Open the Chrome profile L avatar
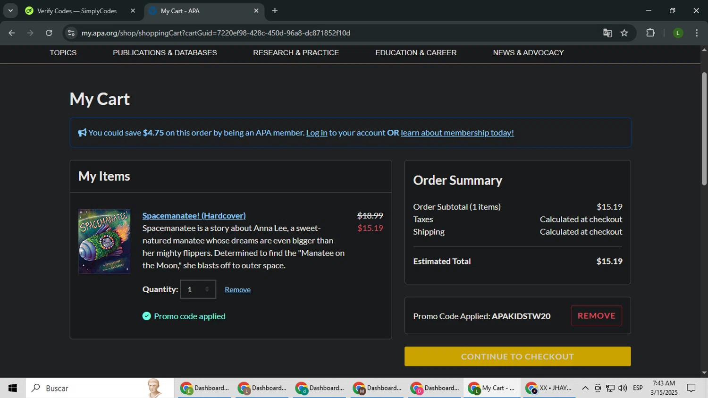 (x=678, y=33)
